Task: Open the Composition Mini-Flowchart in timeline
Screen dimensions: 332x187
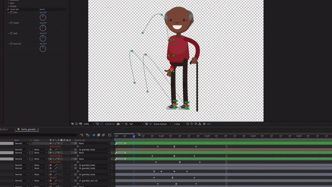Action: [x=81, y=135]
